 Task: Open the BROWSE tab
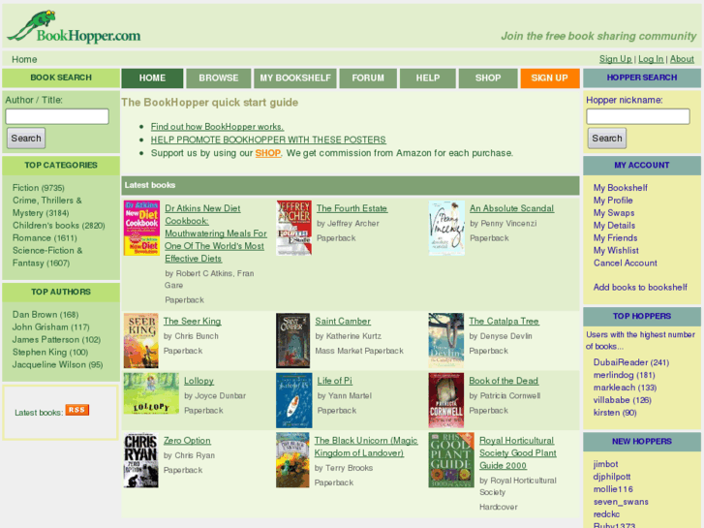pos(219,78)
